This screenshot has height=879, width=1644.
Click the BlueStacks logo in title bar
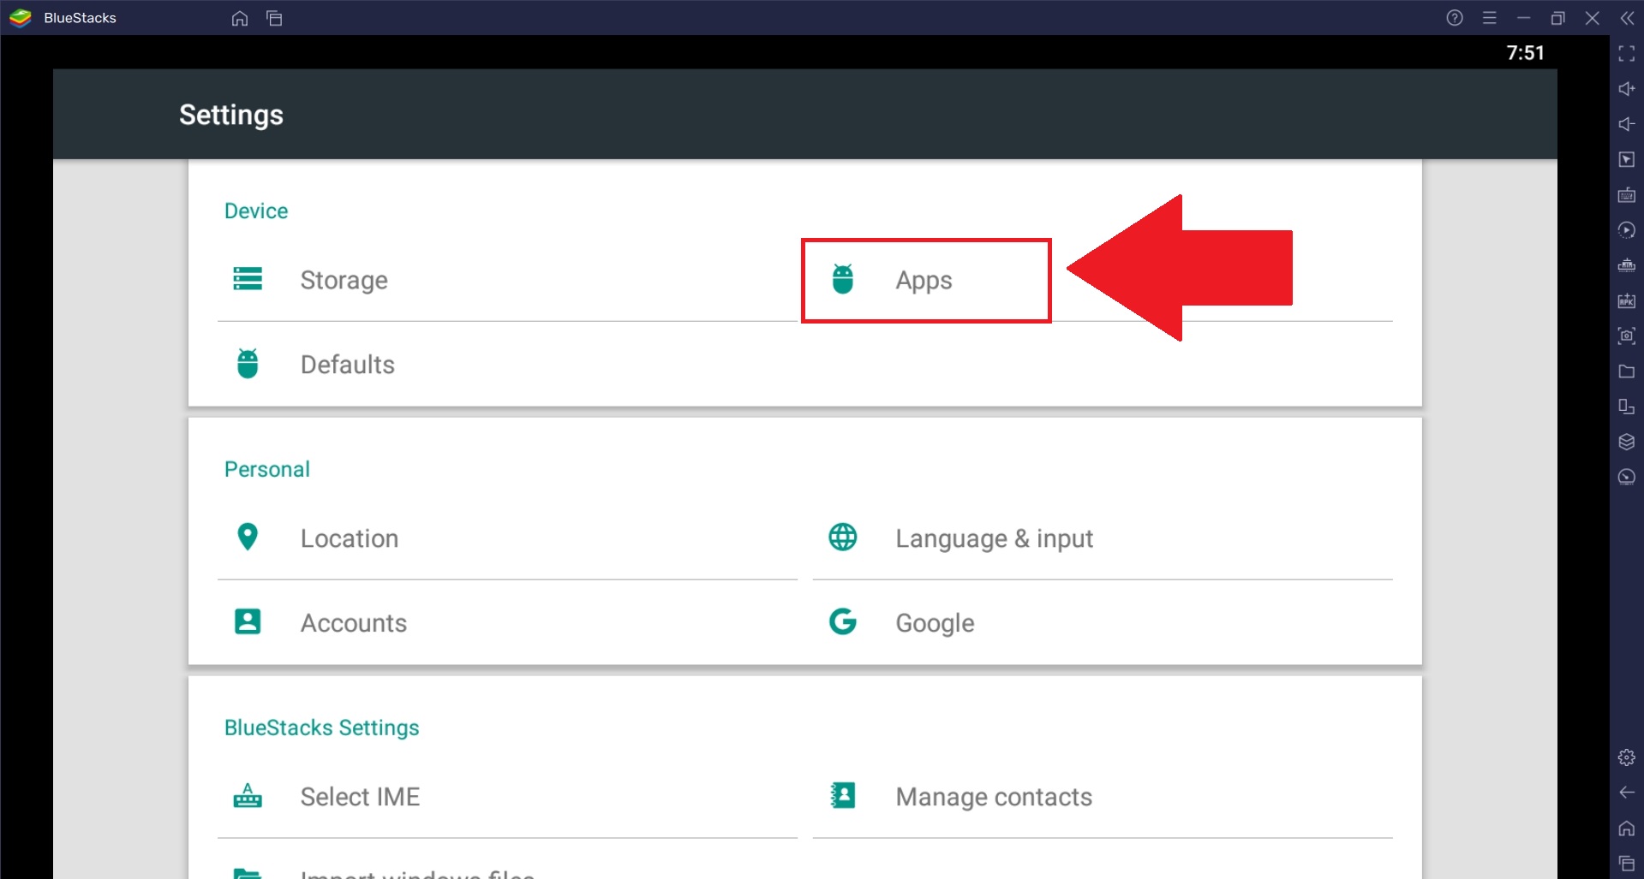point(21,18)
